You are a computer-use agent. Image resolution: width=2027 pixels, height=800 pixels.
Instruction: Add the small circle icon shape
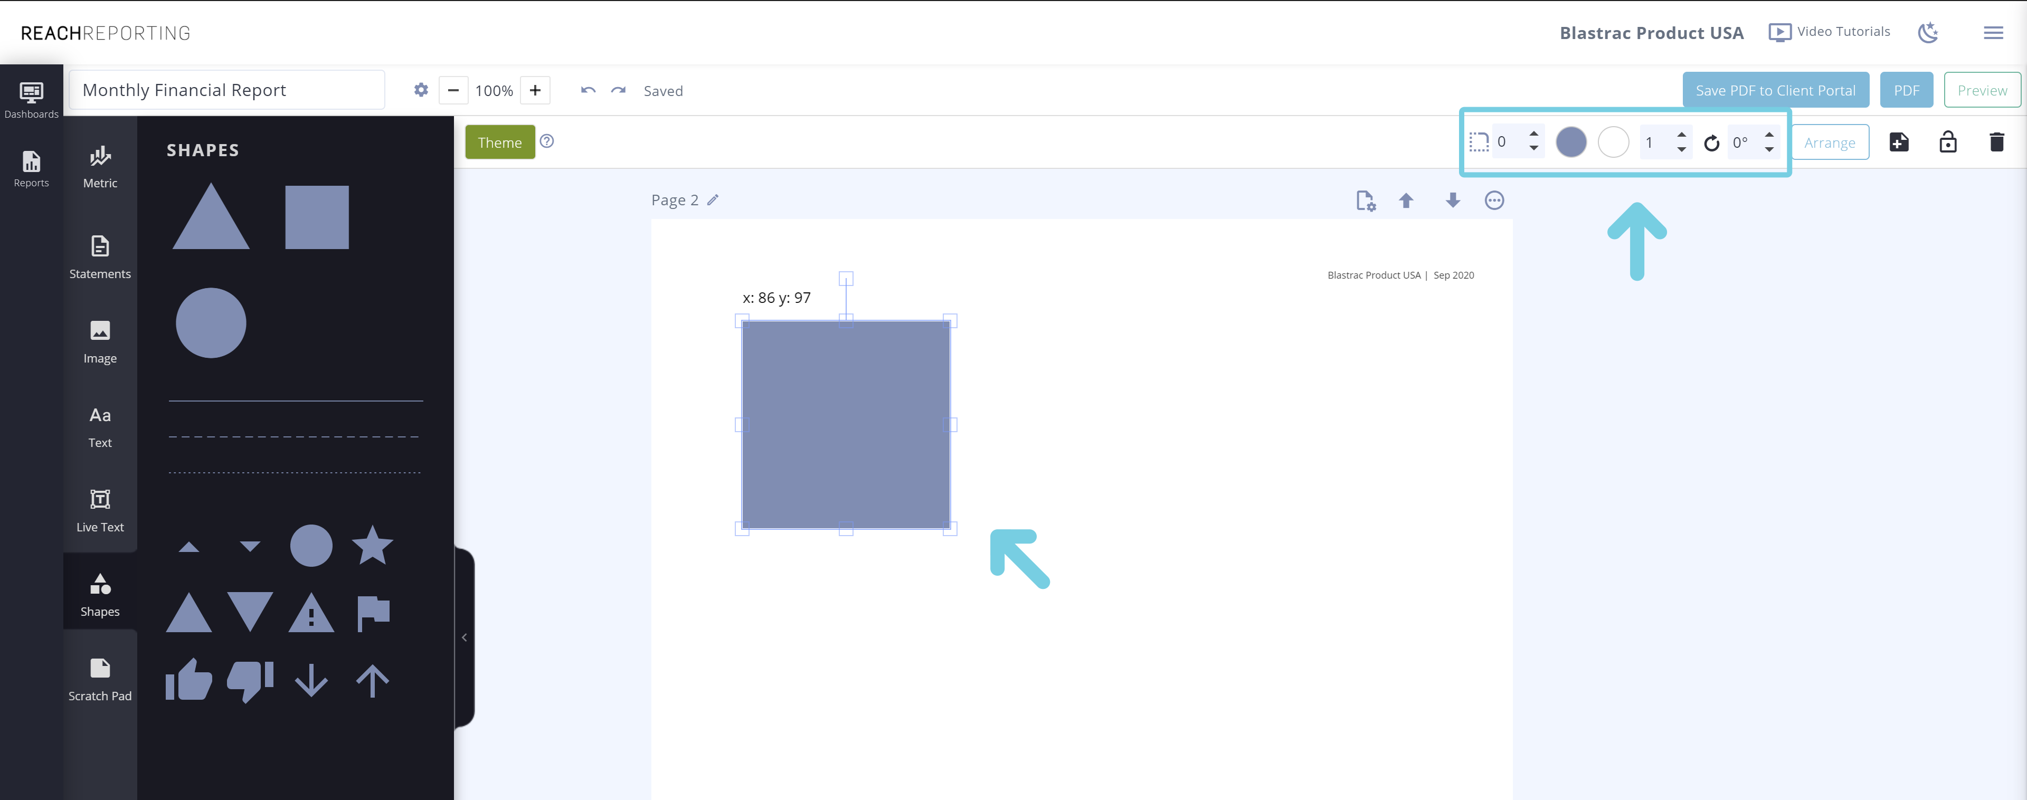pyautogui.click(x=311, y=546)
